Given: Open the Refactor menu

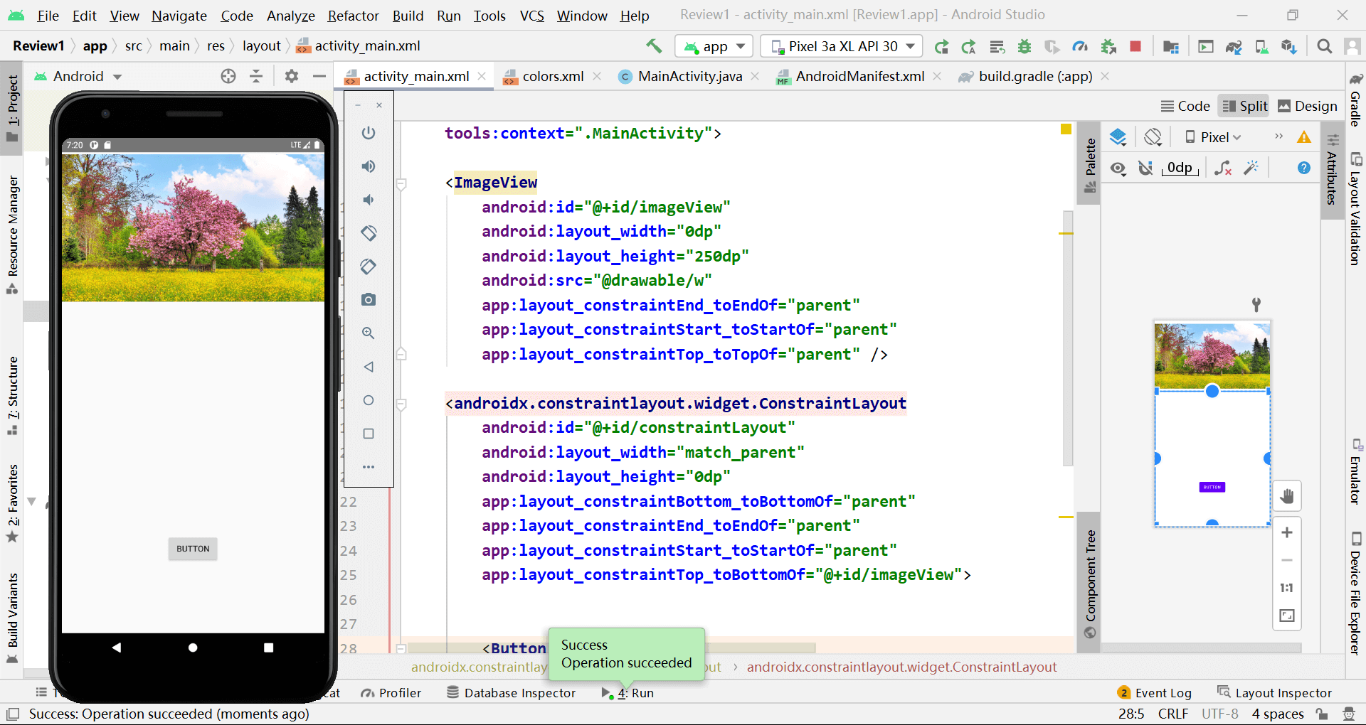Looking at the screenshot, I should pyautogui.click(x=353, y=16).
